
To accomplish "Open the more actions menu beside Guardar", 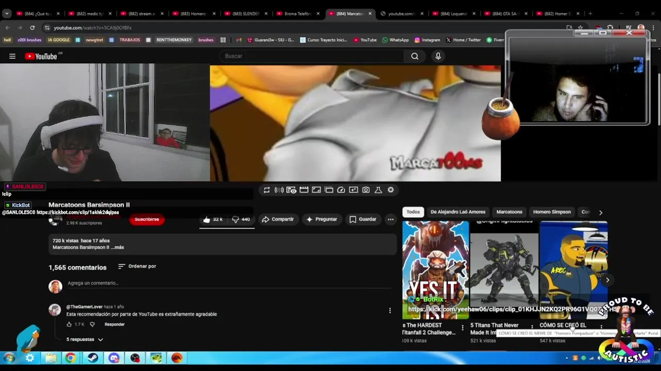I will coord(390,220).
